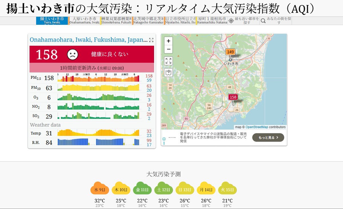Image resolution: width=343 pixels, height=209 pixels.
Task: Click the 1時間前更新済み update time bar
Action: (x=92, y=68)
